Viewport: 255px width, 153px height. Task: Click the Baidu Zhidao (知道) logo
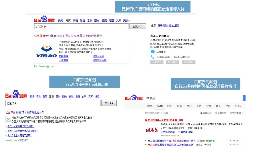15,96
